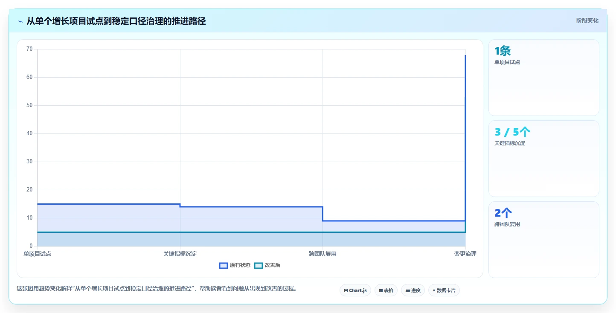616x313 pixels.
Task: Click the chart title 从单个增长项目试点到稳定口径治理的推进路径
Action: [x=116, y=21]
